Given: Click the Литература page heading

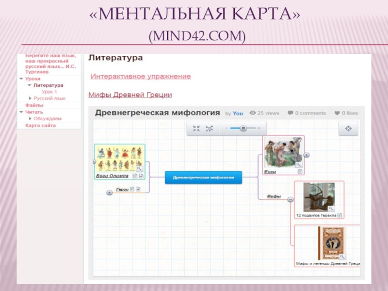Looking at the screenshot, I should [x=115, y=58].
